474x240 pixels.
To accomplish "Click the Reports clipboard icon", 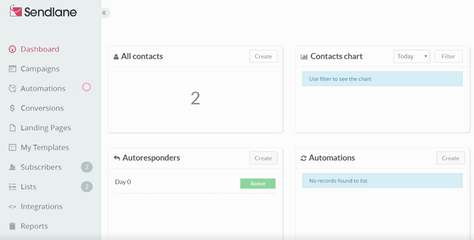I will click(x=12, y=226).
